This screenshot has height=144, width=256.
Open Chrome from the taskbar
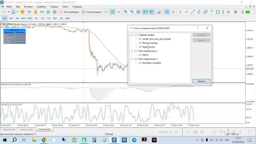coord(44,140)
